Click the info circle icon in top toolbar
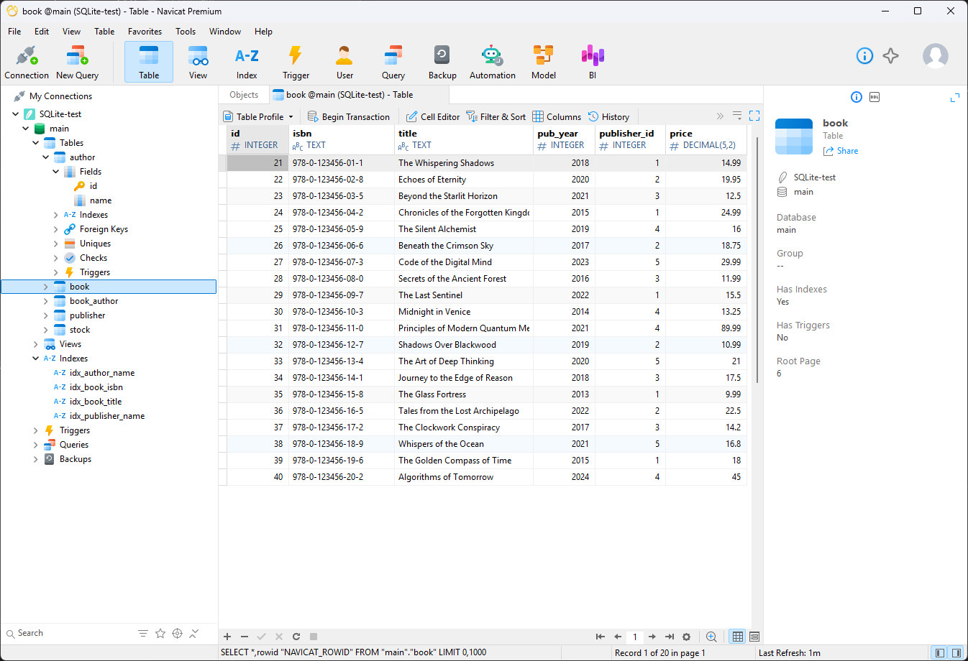This screenshot has height=661, width=968. (x=864, y=55)
